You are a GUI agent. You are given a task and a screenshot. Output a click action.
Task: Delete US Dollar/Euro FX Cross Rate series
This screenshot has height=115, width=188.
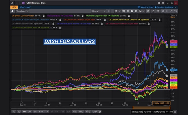click(x=83, y=16)
